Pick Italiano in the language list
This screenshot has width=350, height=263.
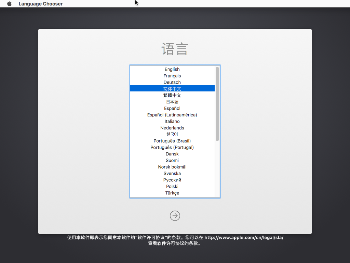(x=172, y=122)
